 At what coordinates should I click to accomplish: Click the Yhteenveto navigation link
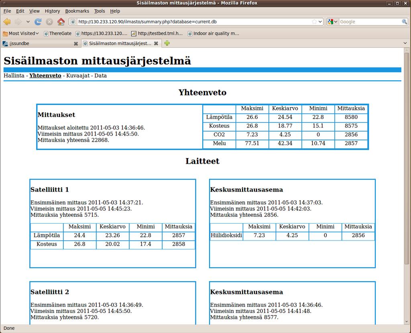click(x=45, y=76)
